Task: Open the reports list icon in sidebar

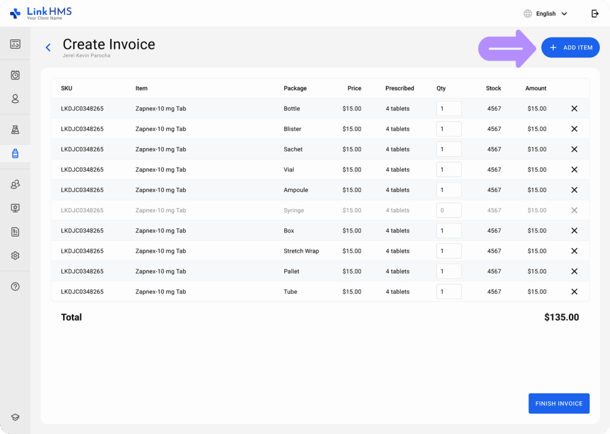Action: 15,232
